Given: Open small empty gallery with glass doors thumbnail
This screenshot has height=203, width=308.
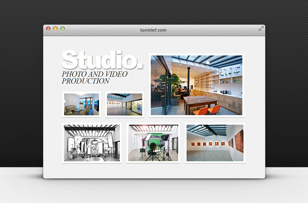Looking at the screenshot, I should (125, 104).
